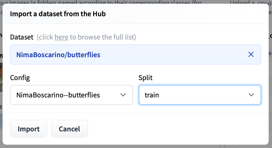The width and height of the screenshot is (272, 148).
Task: Clear the selected butterflies dataset with the X icon
Action: click(251, 55)
